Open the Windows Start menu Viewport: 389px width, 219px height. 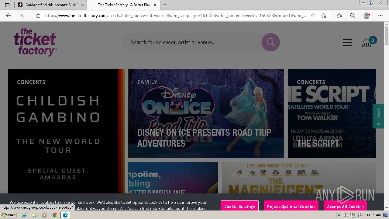(x=8, y=215)
